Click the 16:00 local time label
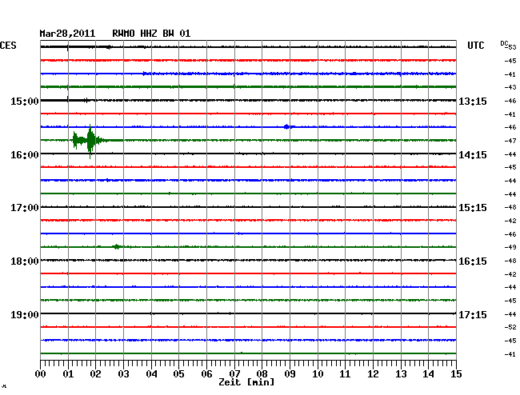Screen dimensions: 520x395 (x=25, y=155)
